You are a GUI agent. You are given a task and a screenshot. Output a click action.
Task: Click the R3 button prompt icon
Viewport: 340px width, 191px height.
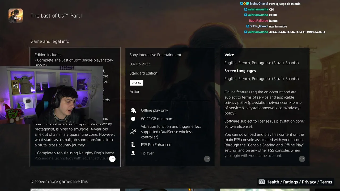(x=262, y=182)
